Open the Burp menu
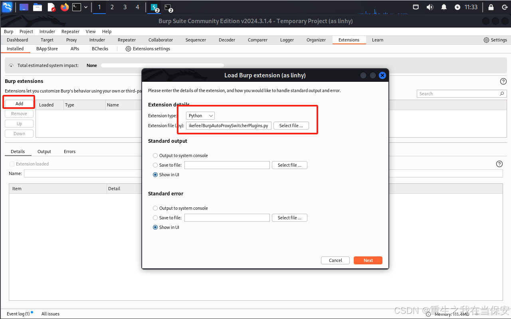 point(8,32)
